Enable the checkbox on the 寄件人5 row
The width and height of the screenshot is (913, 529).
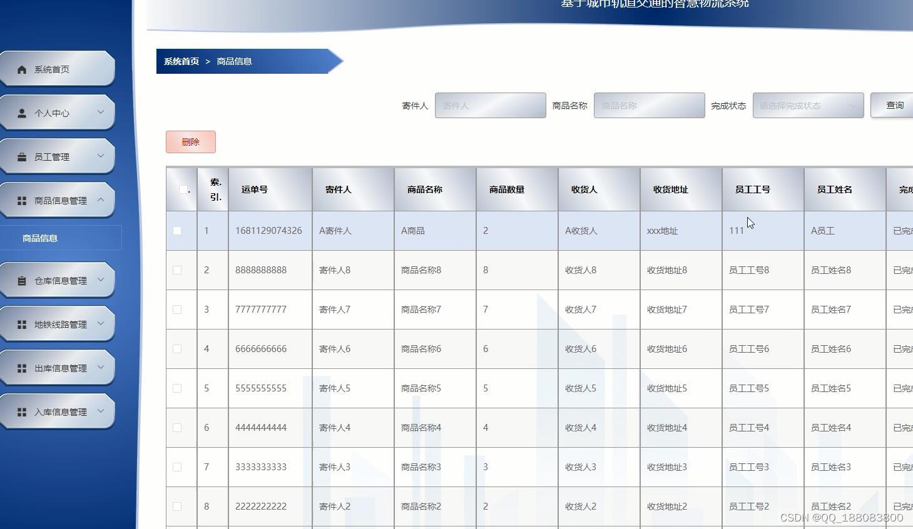(177, 388)
